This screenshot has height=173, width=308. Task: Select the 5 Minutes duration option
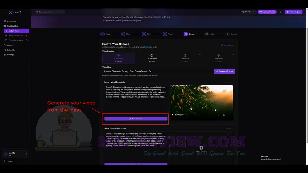click(x=218, y=58)
